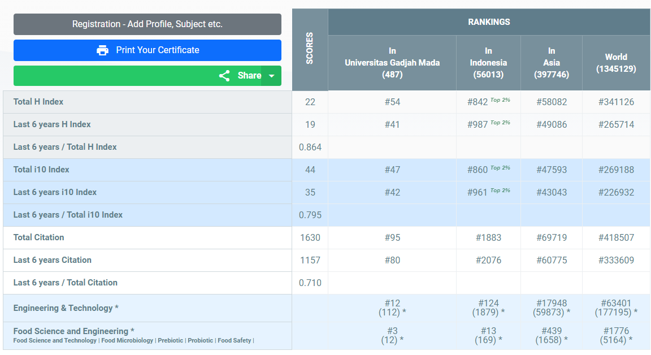
Task: Click the share icon on green button
Action: point(224,76)
